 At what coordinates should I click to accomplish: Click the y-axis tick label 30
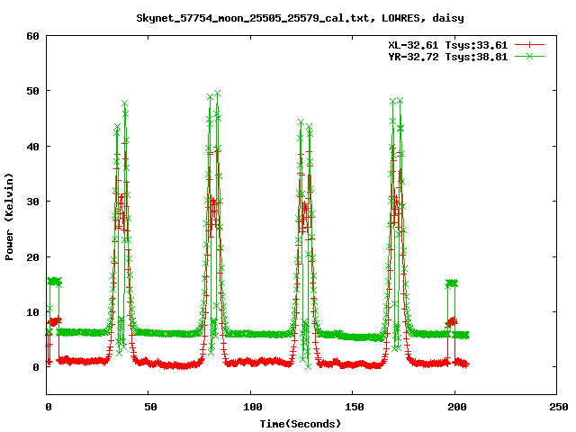pyautogui.click(x=32, y=202)
